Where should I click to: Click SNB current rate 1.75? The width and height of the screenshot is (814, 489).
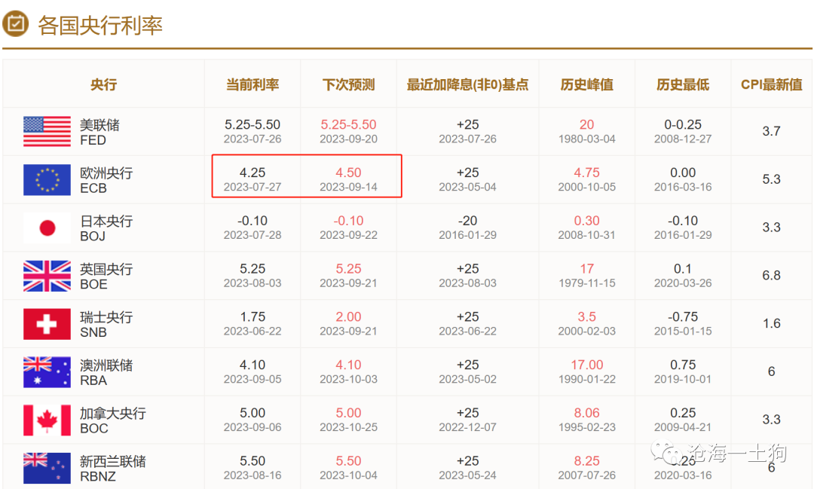click(x=252, y=316)
